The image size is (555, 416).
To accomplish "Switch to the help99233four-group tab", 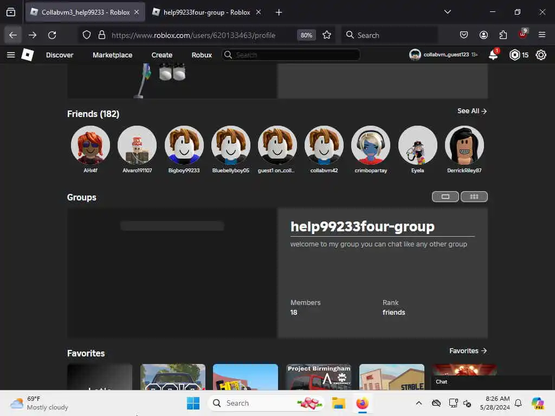I will coord(206,12).
